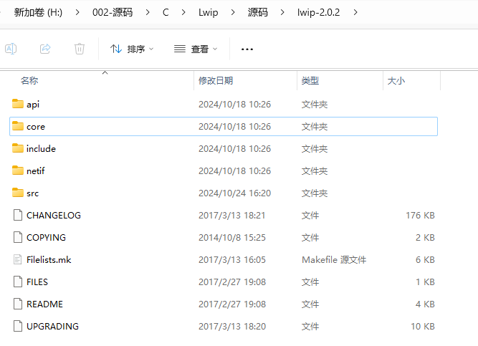Open the three-dots more options menu
Viewport: 478px width, 346px height.
point(247,49)
